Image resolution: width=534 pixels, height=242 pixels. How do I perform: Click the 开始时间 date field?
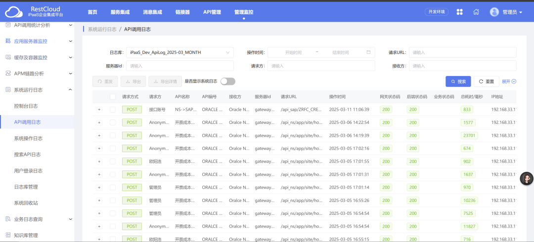point(294,52)
